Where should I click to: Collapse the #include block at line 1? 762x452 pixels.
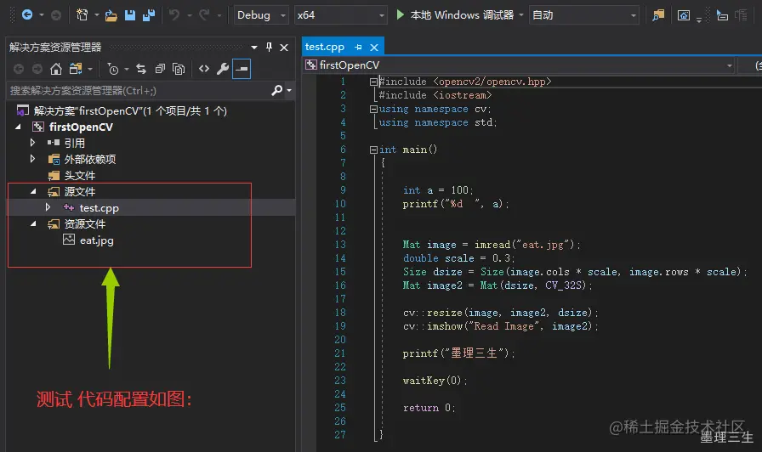[373, 82]
